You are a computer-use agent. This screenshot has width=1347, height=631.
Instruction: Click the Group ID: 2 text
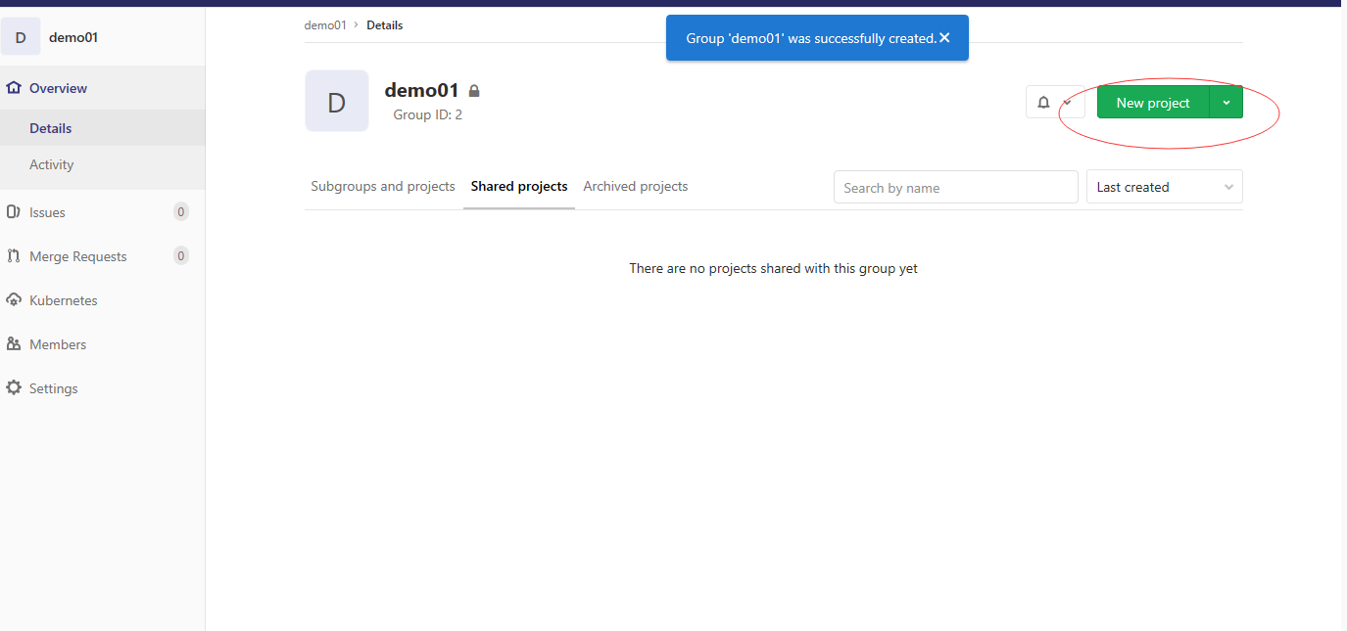click(428, 114)
